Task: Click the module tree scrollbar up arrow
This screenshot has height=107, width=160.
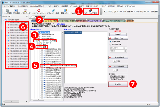Action: point(62,32)
